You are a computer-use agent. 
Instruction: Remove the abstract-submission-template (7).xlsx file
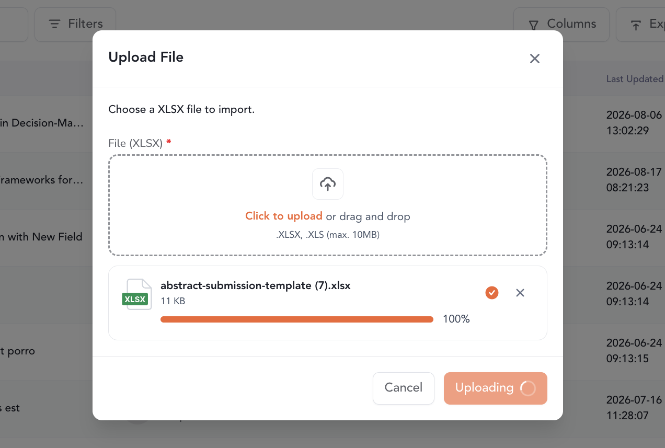click(x=520, y=293)
